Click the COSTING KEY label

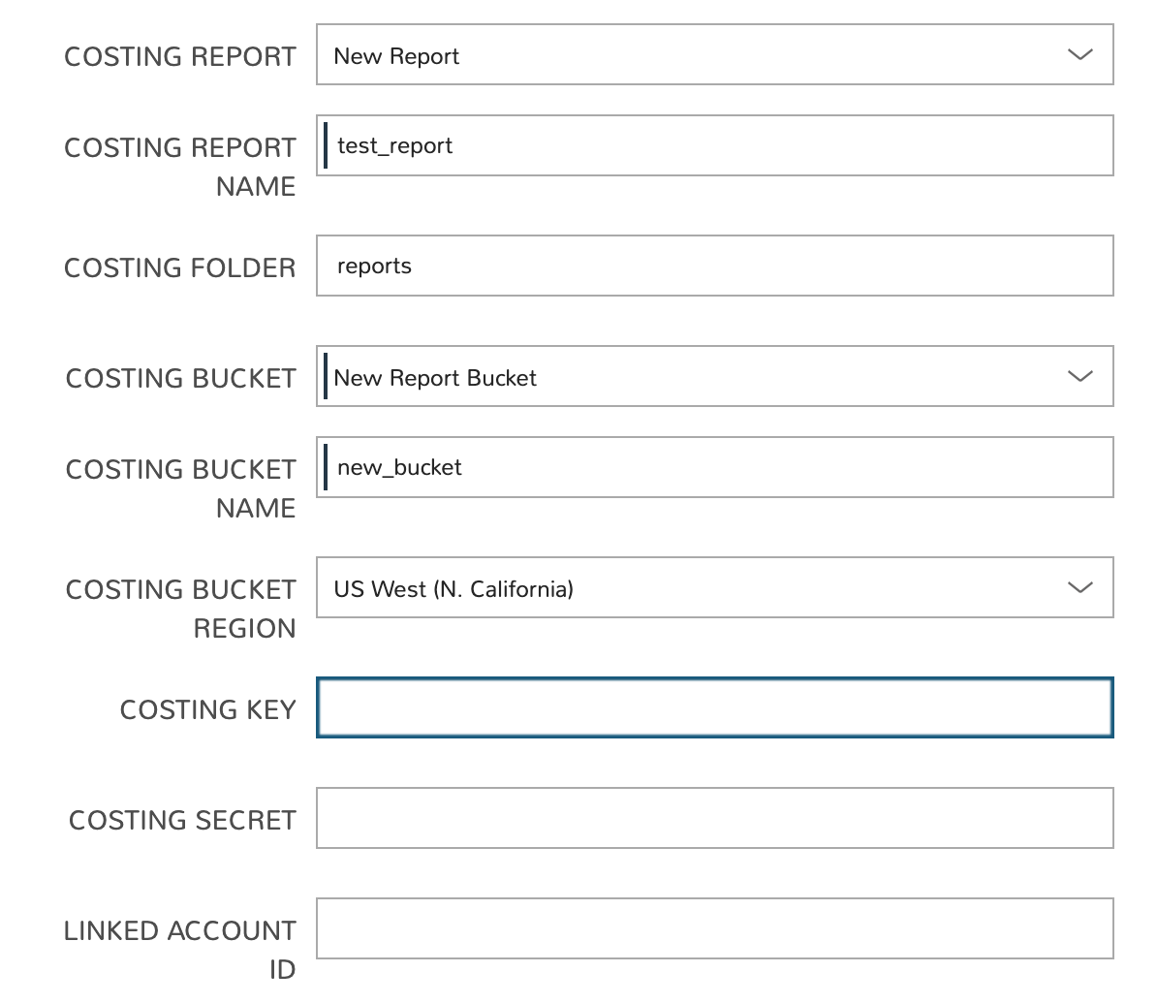[207, 710]
